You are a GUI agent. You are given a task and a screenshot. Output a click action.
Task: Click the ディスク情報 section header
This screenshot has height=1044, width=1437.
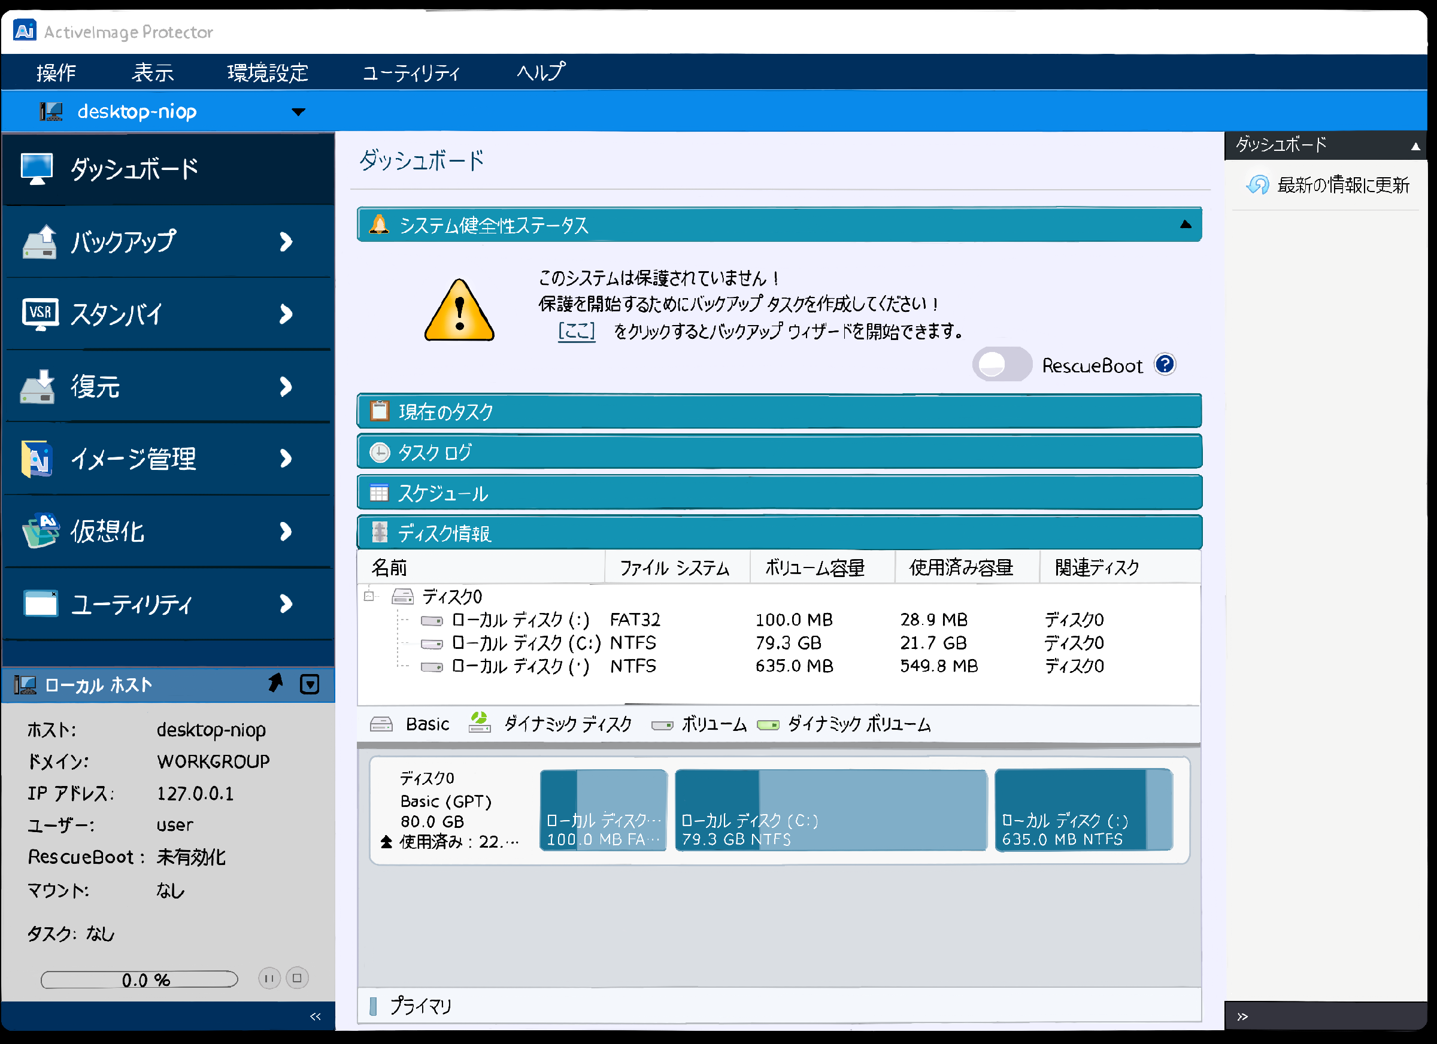tap(779, 533)
